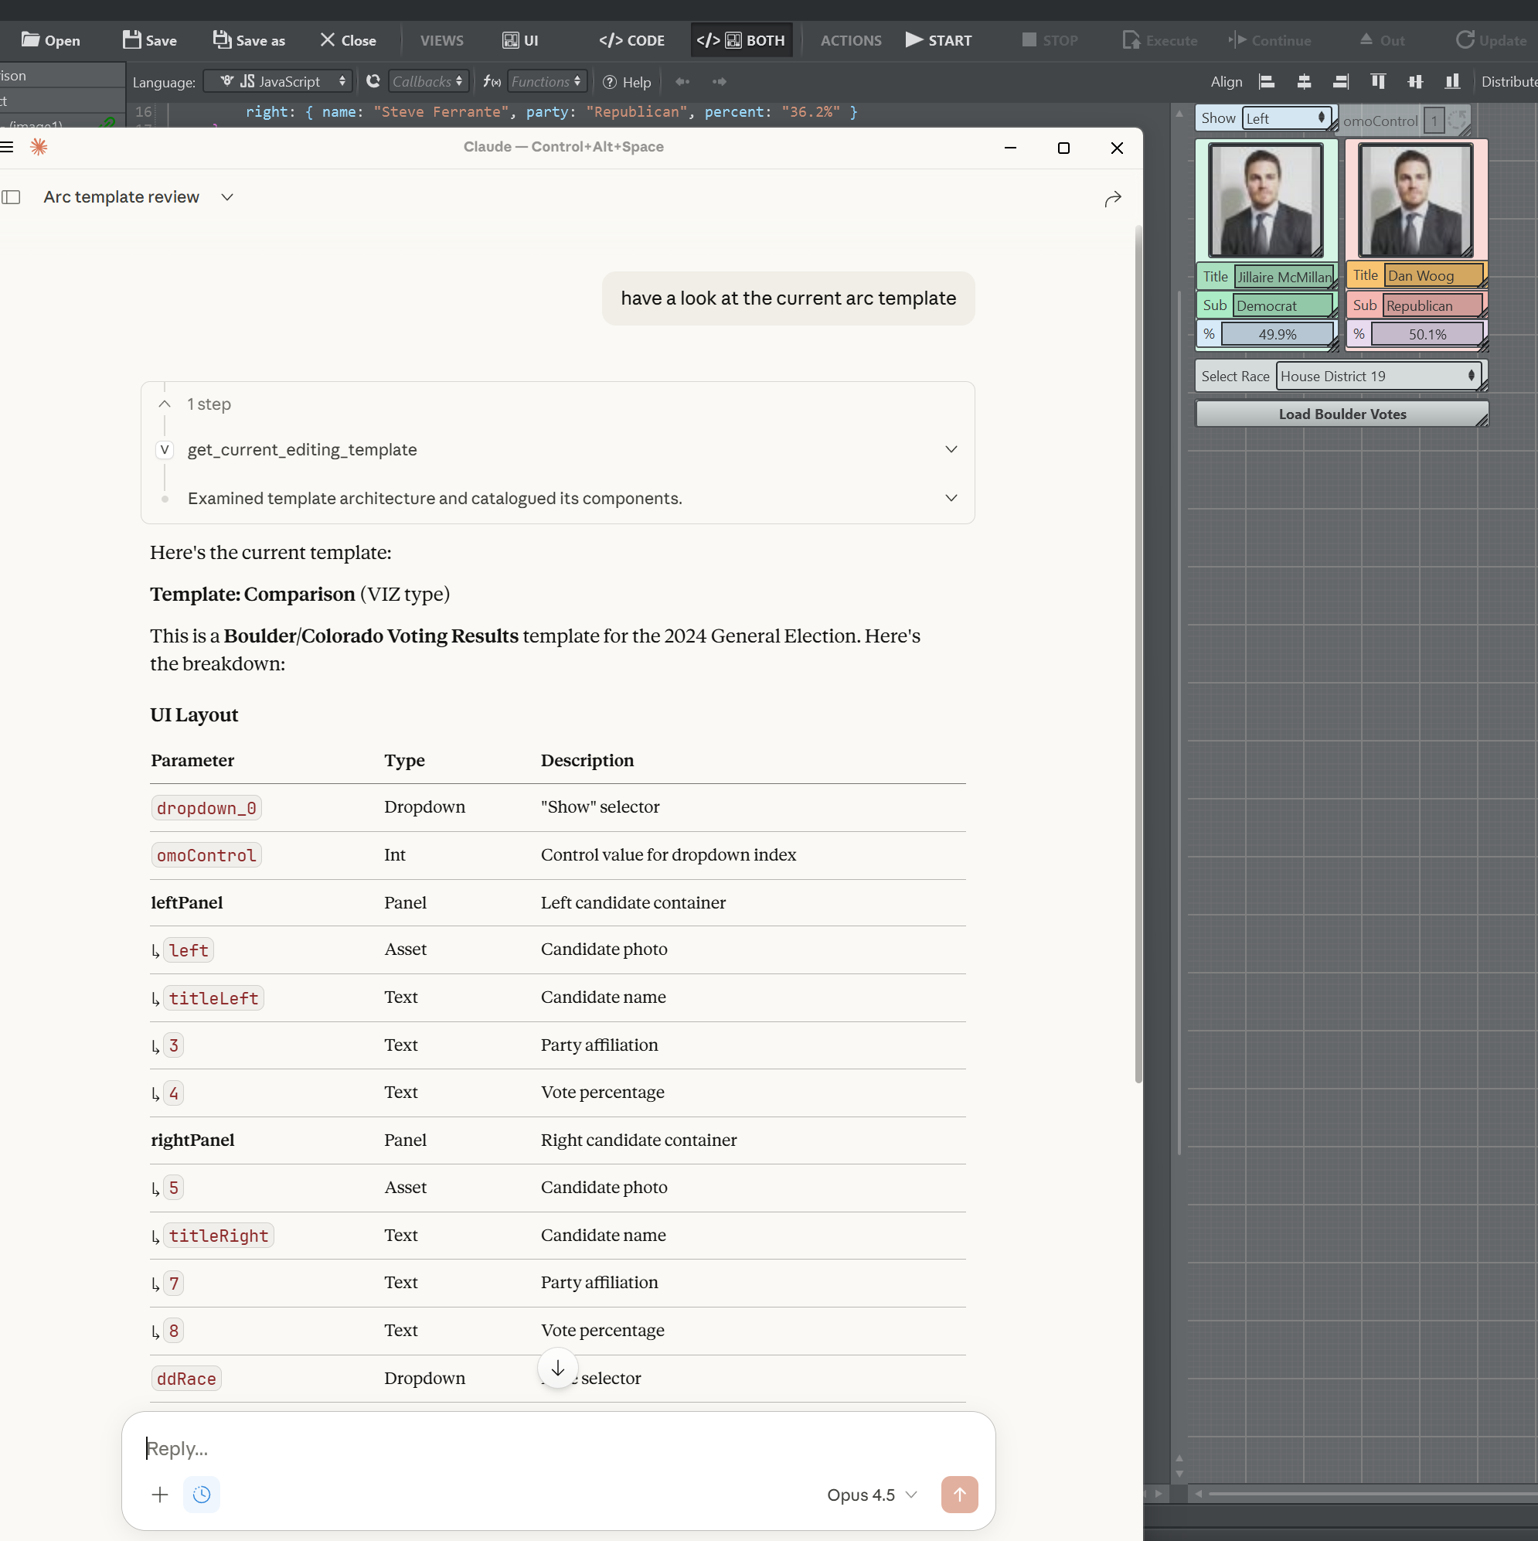The height and width of the screenshot is (1541, 1538).
Task: Toggle the extended thinking clock button
Action: (202, 1495)
